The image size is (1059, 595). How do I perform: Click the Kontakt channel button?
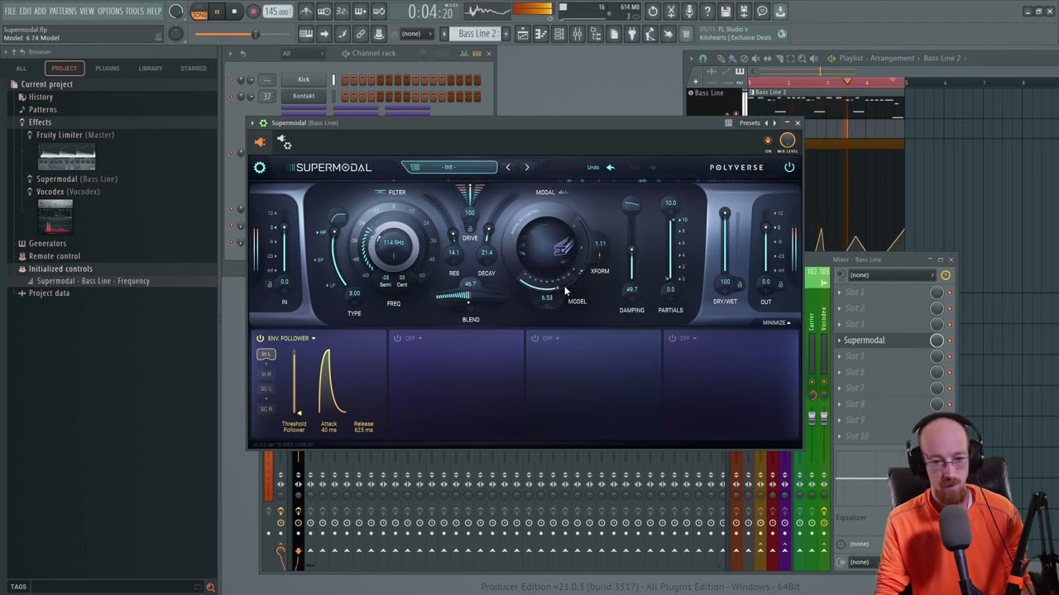tap(304, 96)
